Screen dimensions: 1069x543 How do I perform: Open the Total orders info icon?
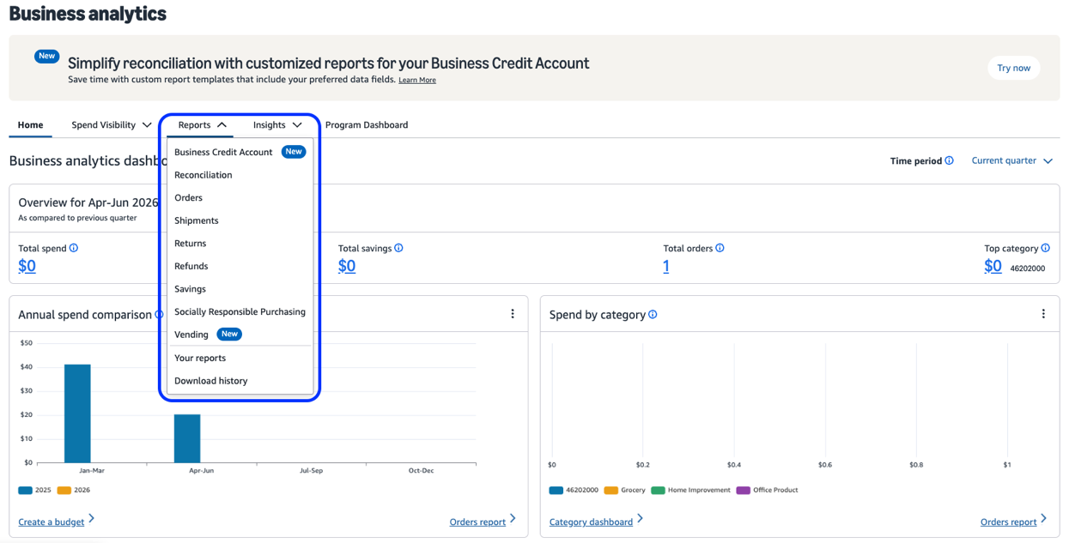(720, 248)
